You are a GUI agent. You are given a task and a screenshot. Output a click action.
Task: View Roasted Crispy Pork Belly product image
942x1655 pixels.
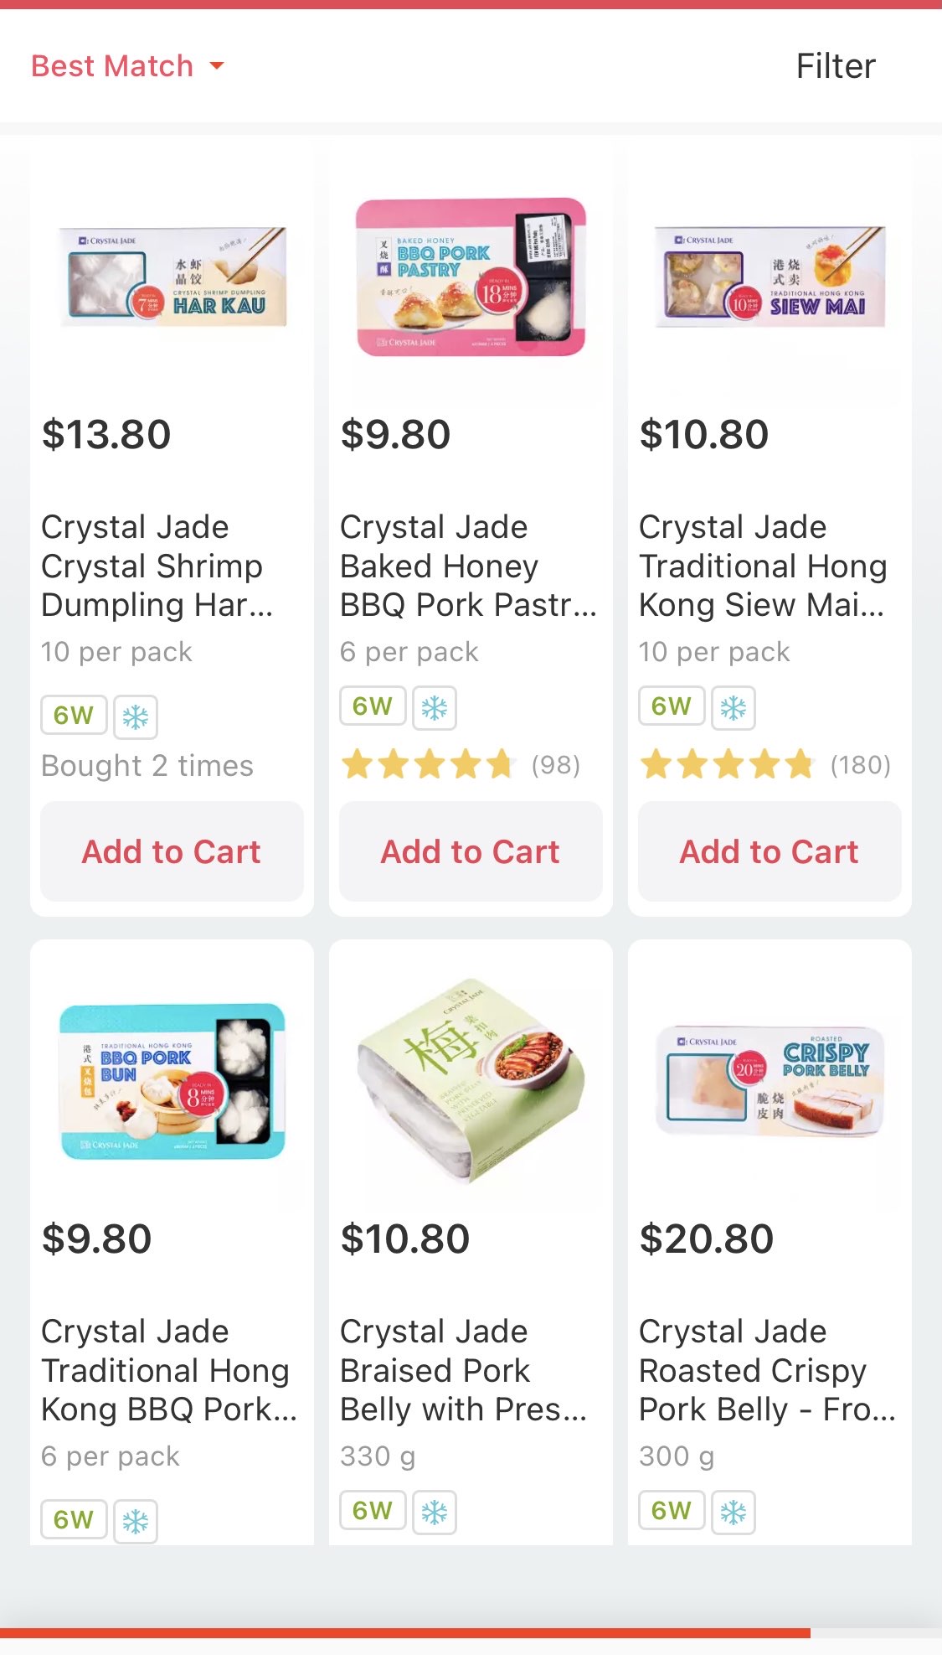pos(770,1081)
